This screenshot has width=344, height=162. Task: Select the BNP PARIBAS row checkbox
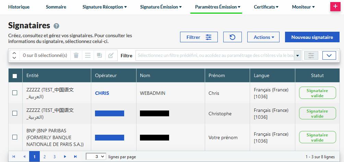point(15,137)
